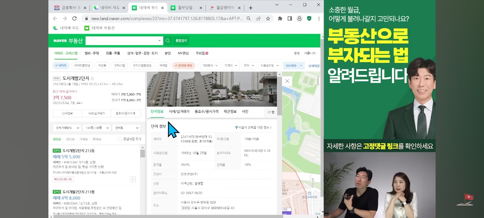Click the zoom magnifier icon in address bar
This screenshot has width=484, height=218.
point(249,19)
